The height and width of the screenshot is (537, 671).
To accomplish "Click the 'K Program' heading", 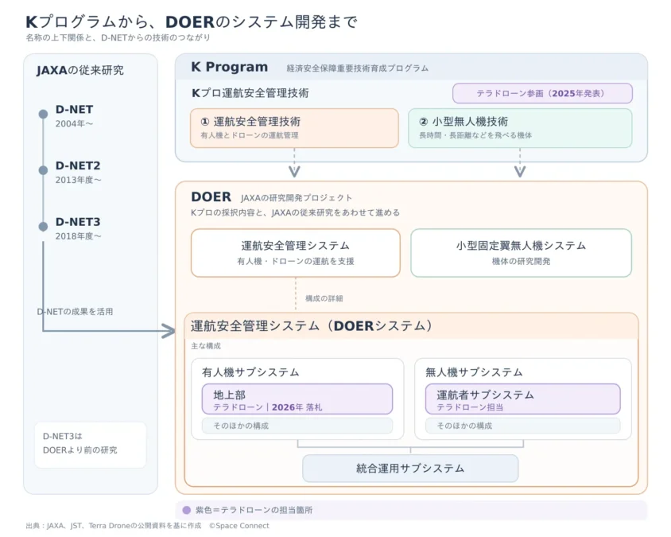I will point(230,68).
